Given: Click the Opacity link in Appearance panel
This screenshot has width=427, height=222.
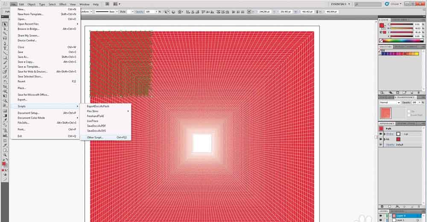Looking at the screenshot, I should click(x=390, y=145).
